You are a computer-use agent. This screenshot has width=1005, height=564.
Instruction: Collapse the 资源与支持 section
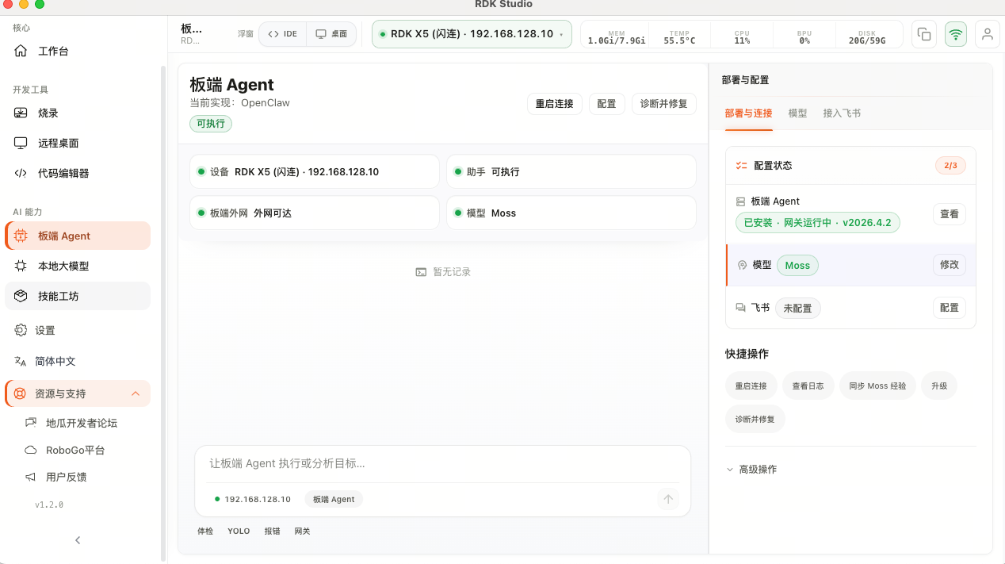[78, 393]
